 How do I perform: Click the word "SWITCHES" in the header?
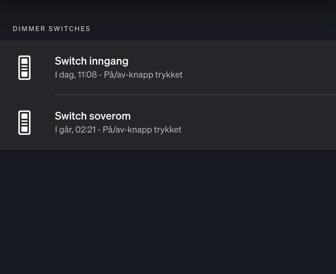pos(69,29)
